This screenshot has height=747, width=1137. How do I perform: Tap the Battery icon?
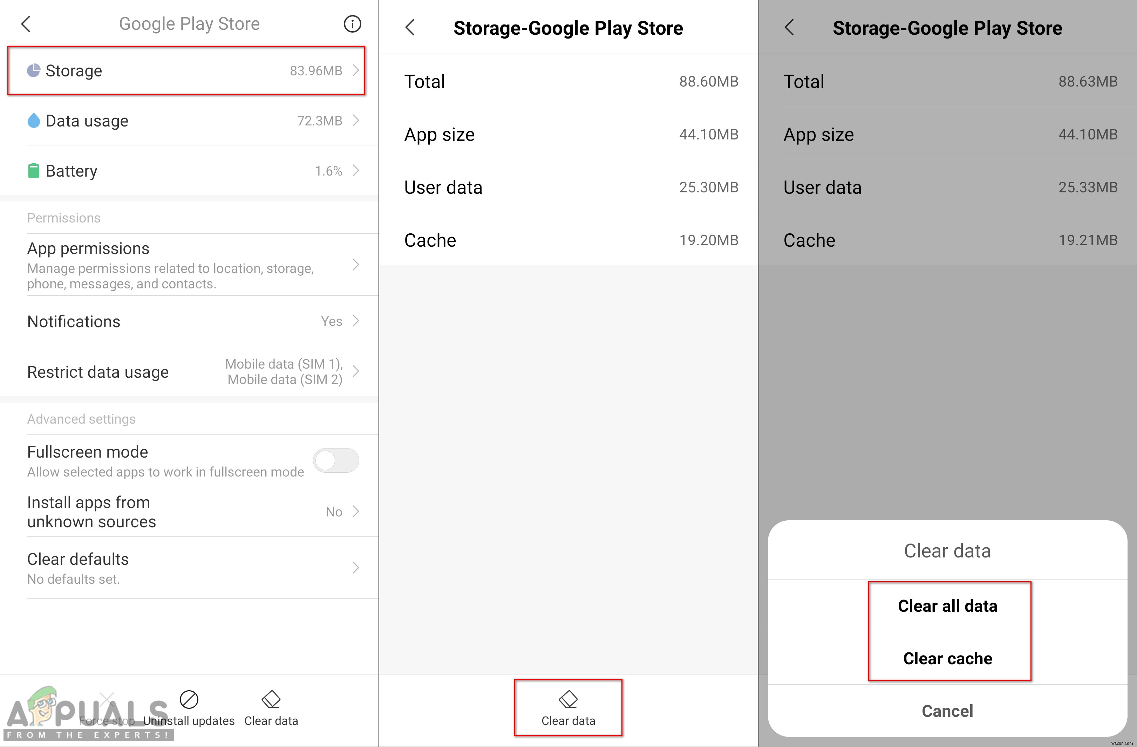[31, 171]
